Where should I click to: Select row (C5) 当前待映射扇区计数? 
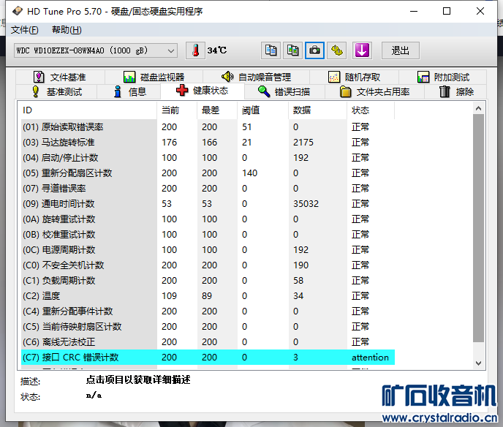(x=208, y=327)
